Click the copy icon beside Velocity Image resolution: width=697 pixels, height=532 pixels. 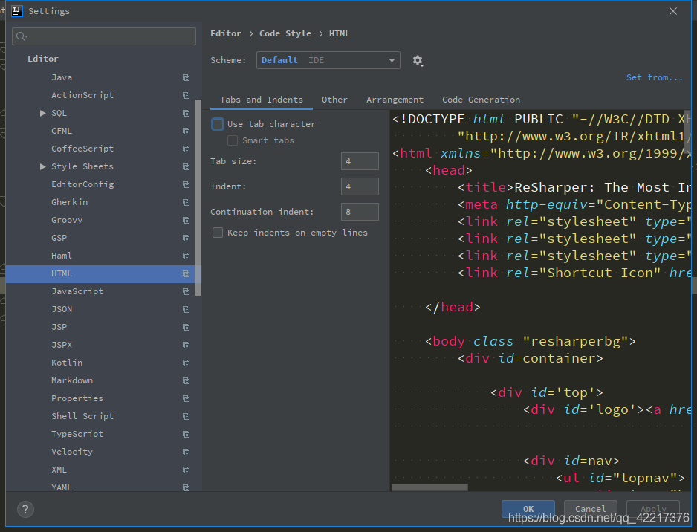click(x=187, y=452)
